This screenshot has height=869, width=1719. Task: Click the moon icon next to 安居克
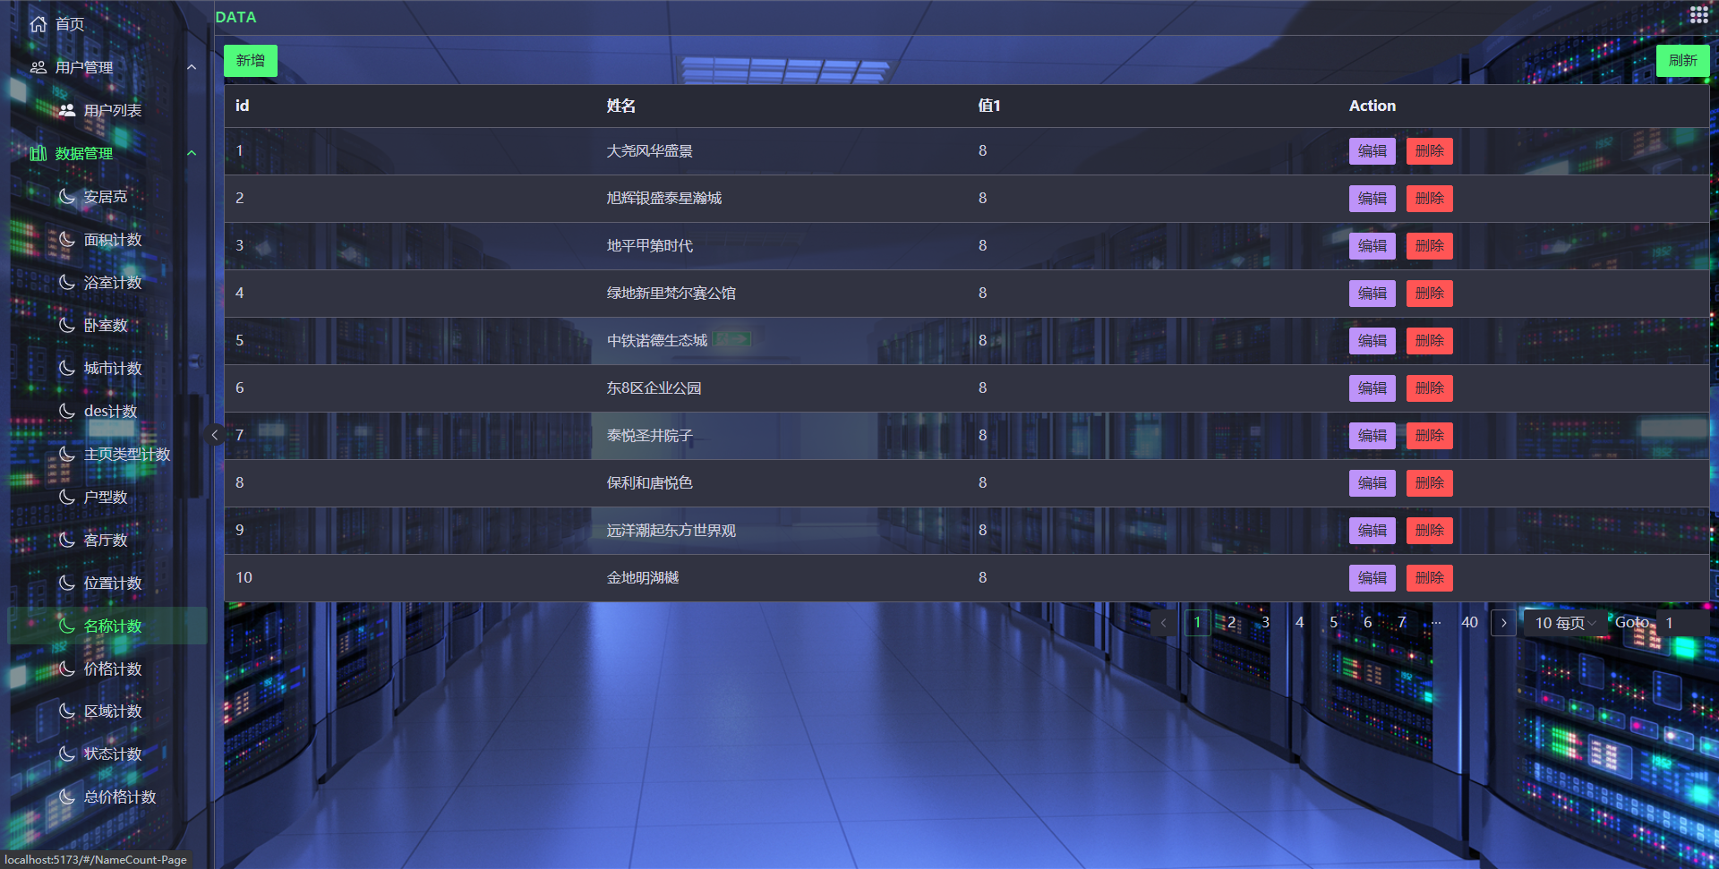pos(67,196)
